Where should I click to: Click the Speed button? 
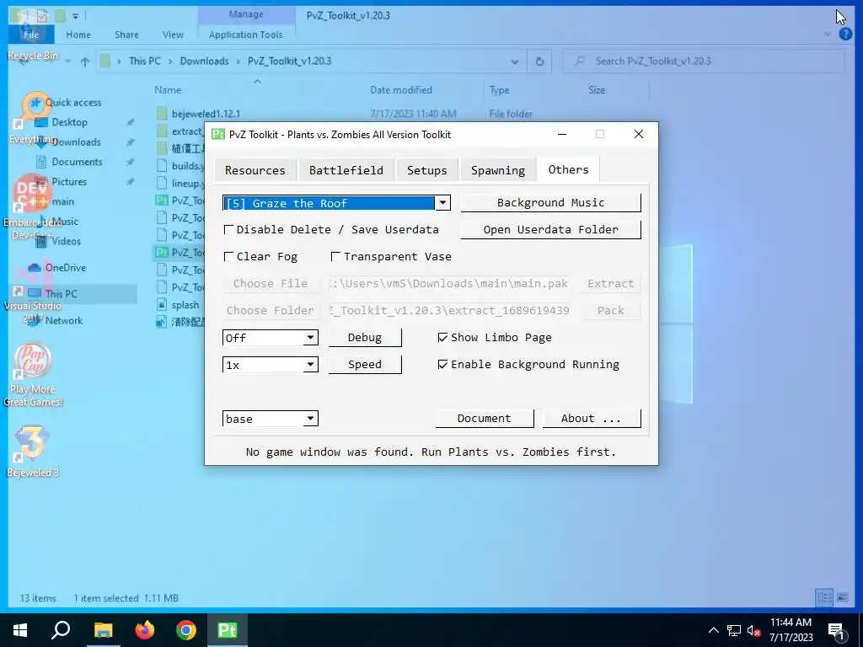(x=365, y=364)
